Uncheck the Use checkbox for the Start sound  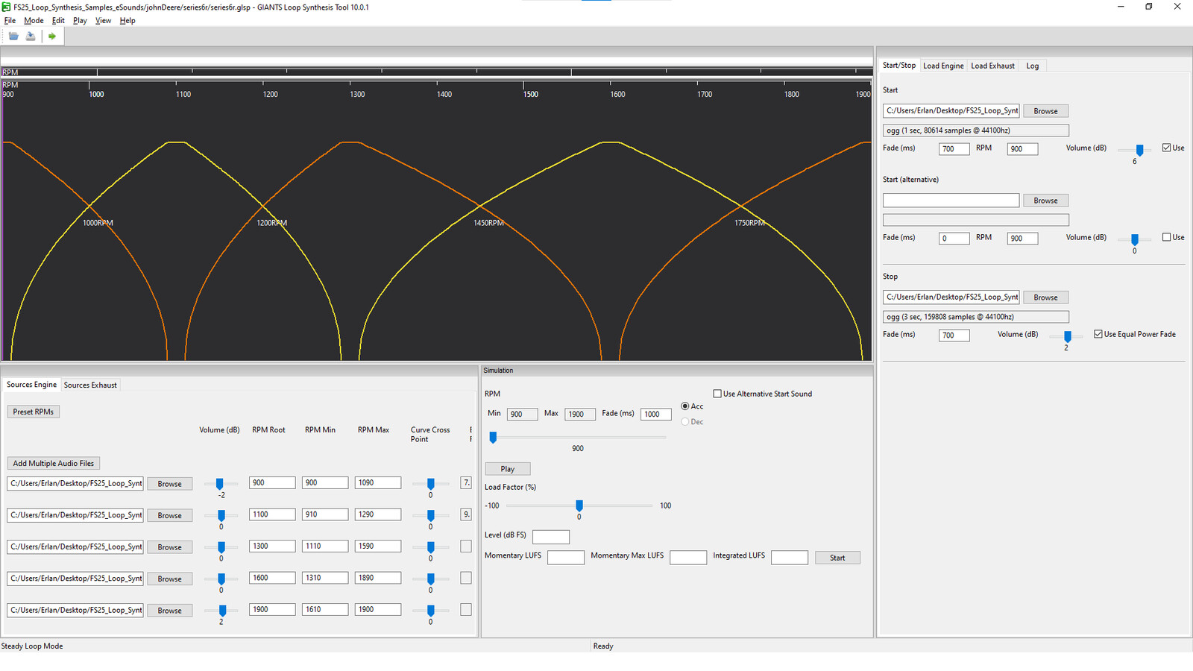[1166, 147]
